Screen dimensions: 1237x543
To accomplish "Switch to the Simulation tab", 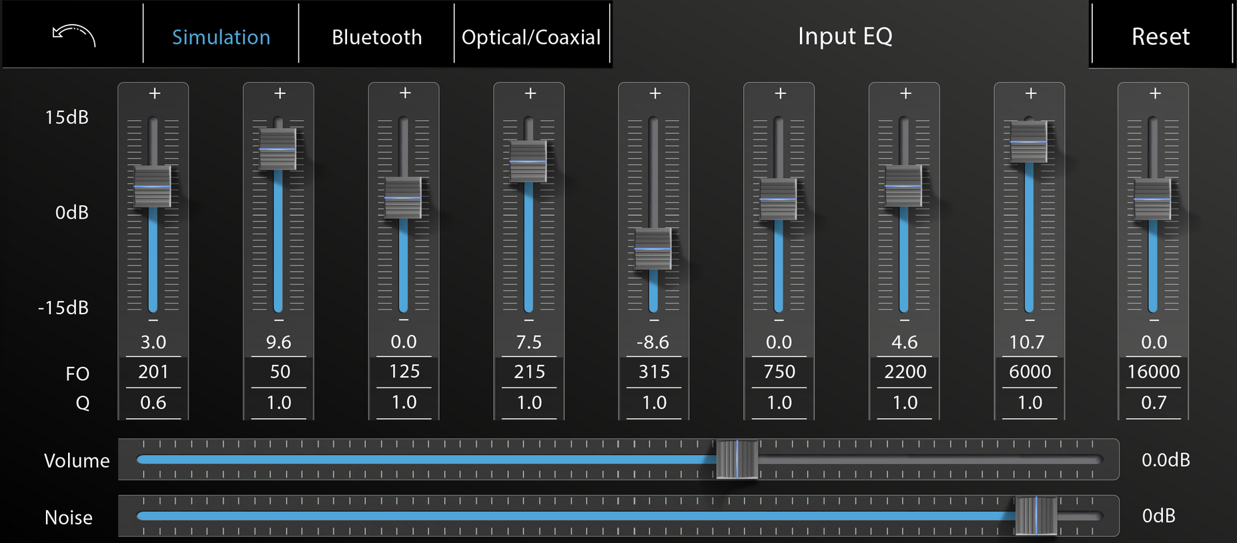I will point(221,37).
